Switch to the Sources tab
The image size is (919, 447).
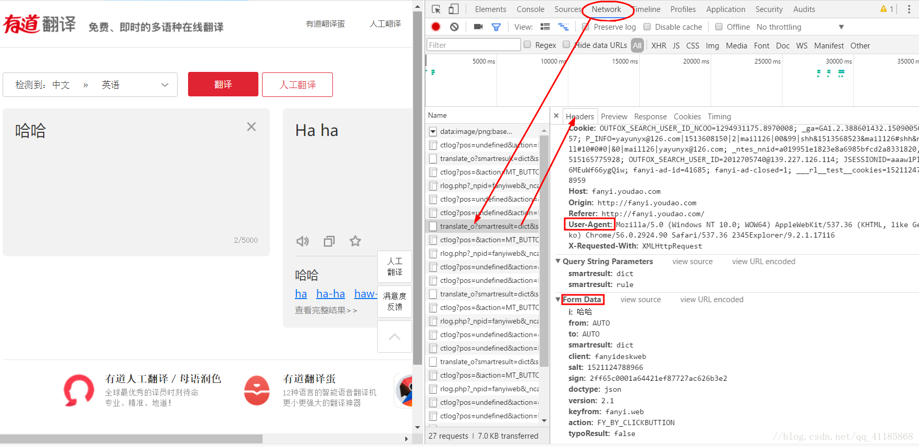tap(568, 9)
